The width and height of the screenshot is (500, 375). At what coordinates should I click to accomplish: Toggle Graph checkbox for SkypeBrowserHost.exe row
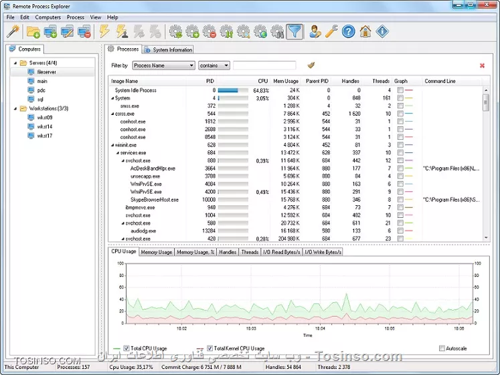(400, 200)
